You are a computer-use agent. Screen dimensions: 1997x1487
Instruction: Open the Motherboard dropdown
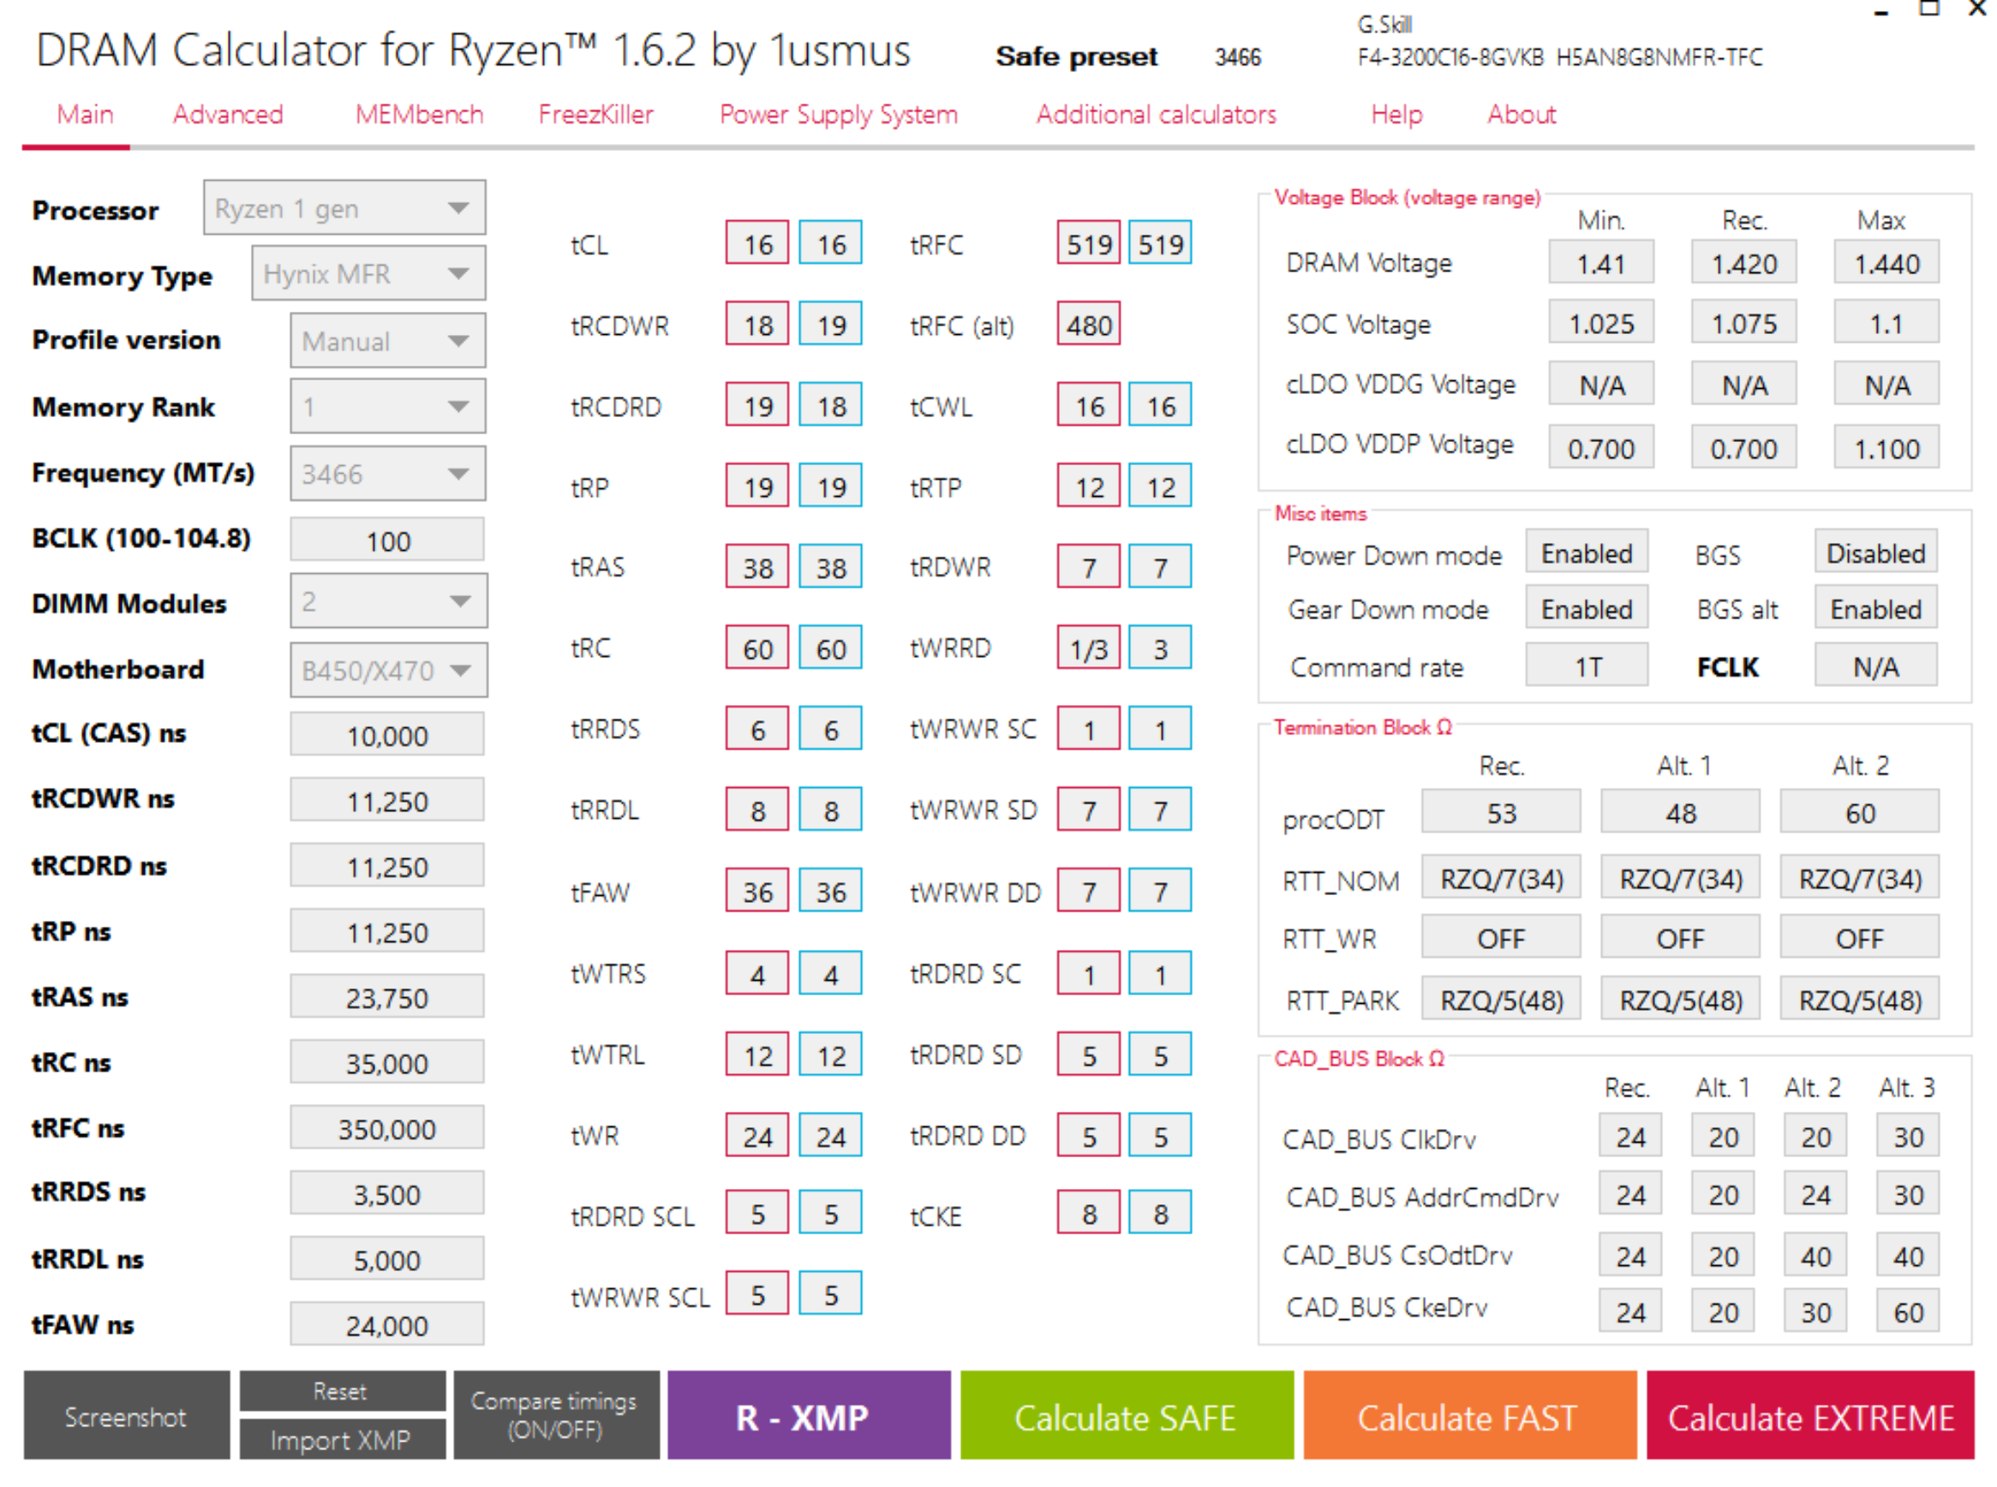pyautogui.click(x=388, y=671)
